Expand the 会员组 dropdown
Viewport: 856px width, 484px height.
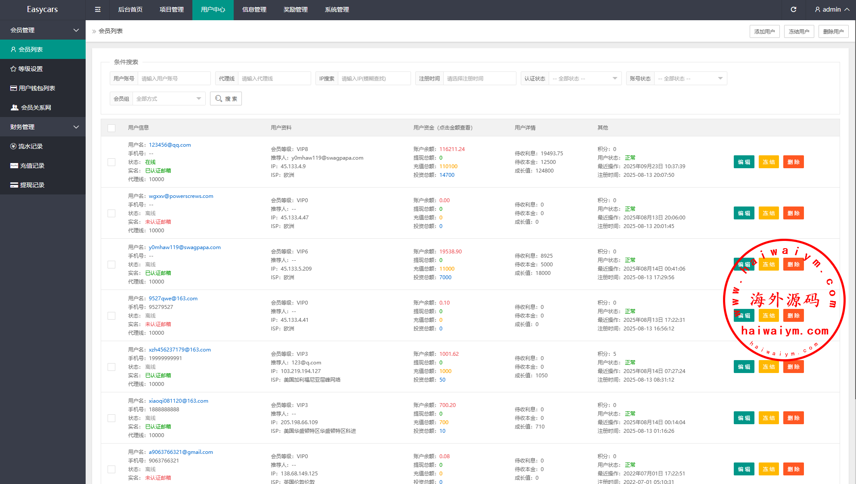(x=169, y=99)
